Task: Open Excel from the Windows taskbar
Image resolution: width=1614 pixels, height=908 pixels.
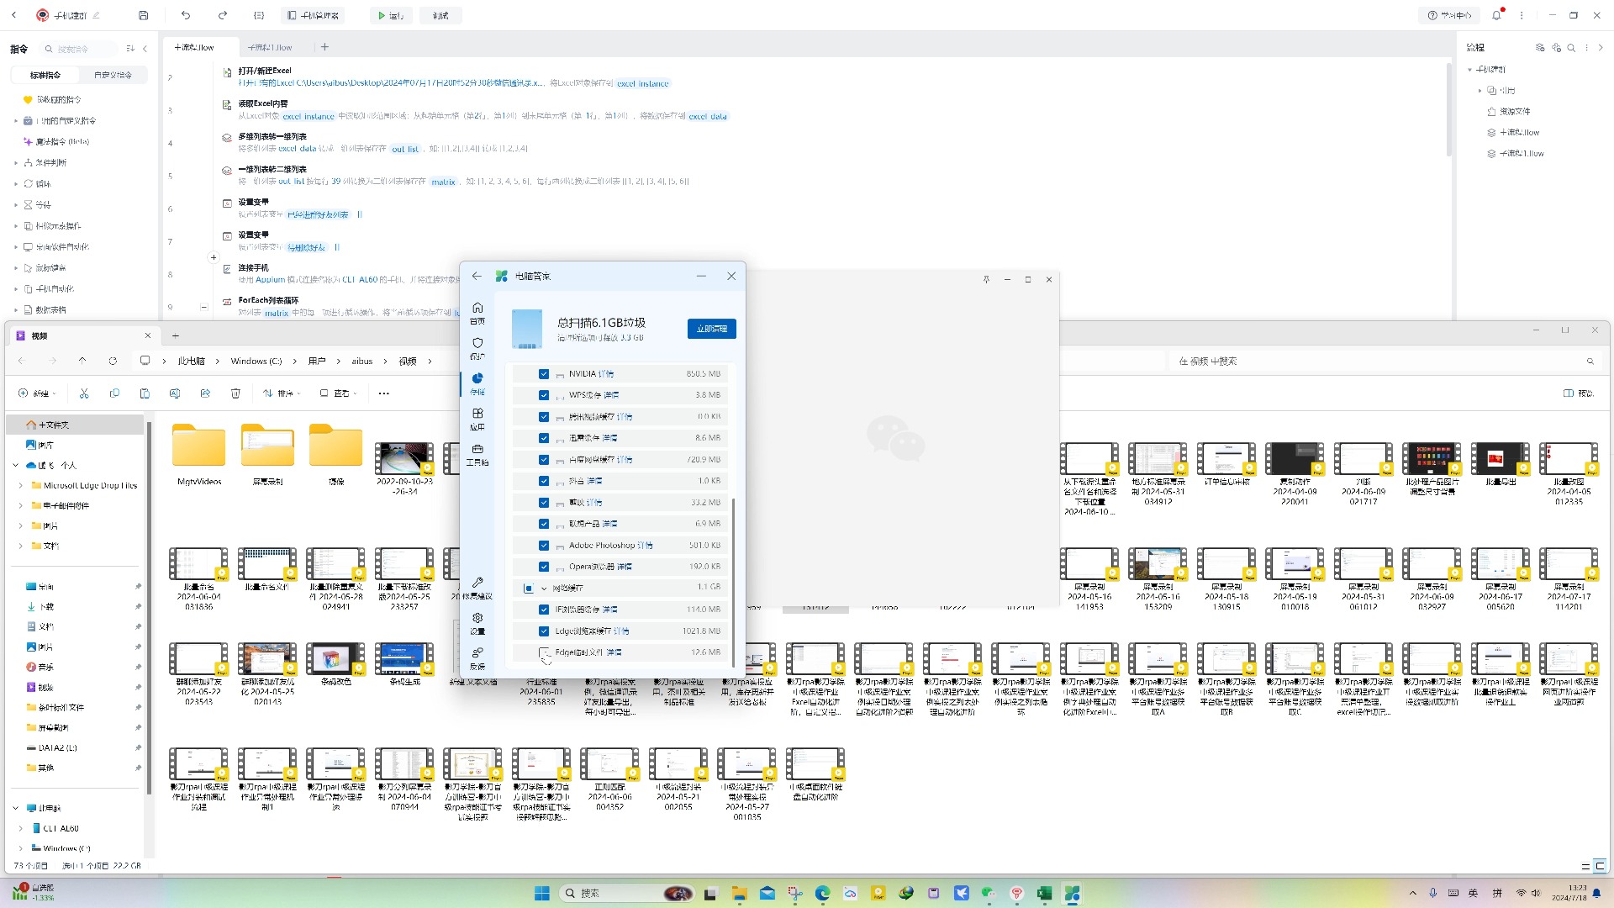Action: click(x=1044, y=893)
